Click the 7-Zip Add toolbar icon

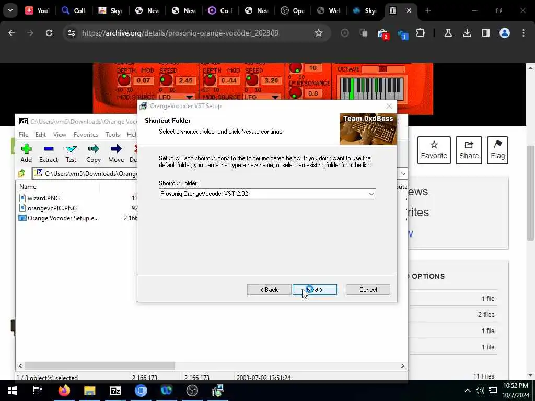click(x=26, y=153)
